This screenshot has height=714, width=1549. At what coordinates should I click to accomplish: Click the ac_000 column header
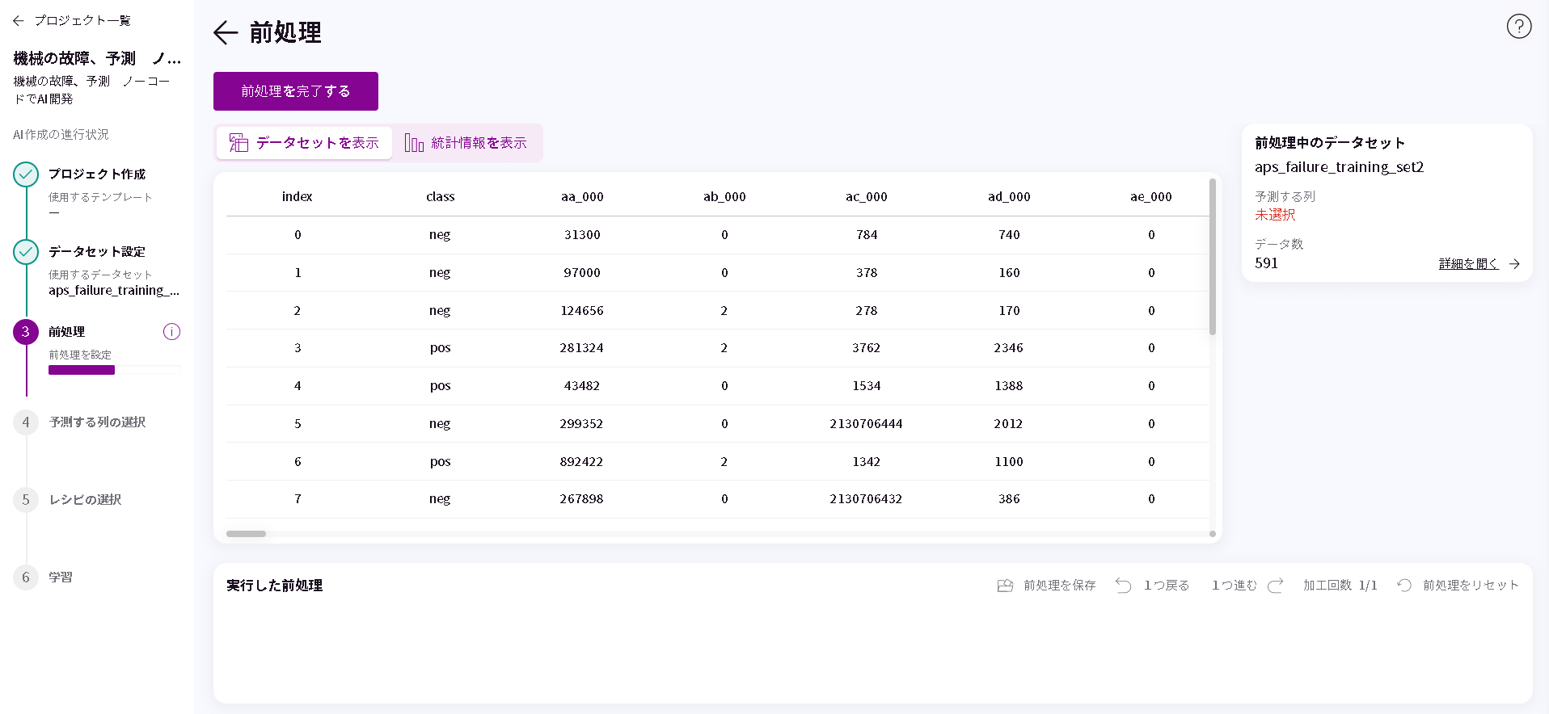867,196
